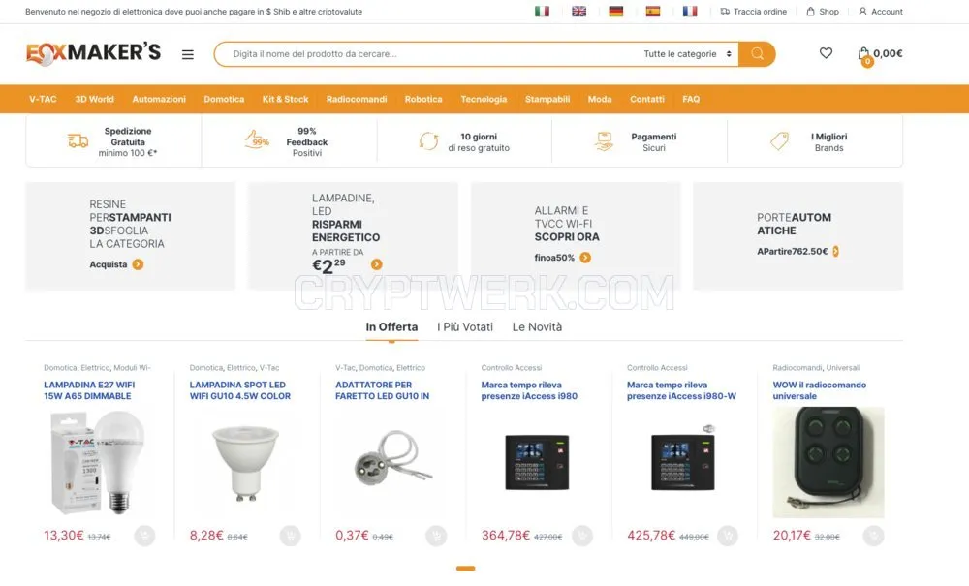Open the WOW radiocomando product image

(828, 462)
